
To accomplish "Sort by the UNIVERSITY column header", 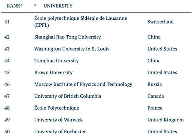I will [58, 6].
